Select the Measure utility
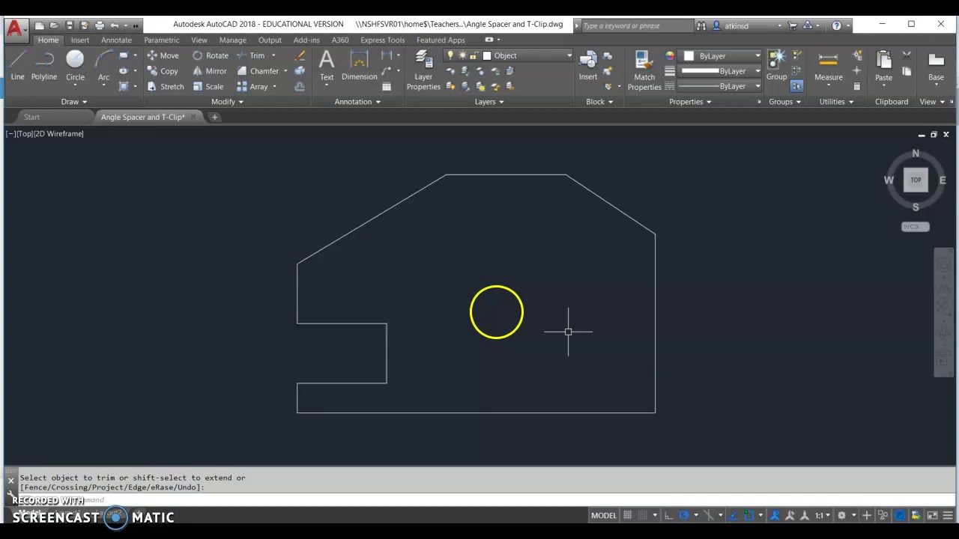 click(829, 66)
